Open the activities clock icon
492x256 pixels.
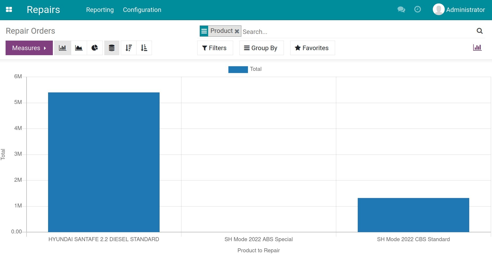click(418, 10)
